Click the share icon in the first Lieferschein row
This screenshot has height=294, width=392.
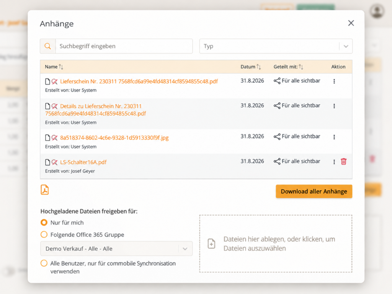277,81
